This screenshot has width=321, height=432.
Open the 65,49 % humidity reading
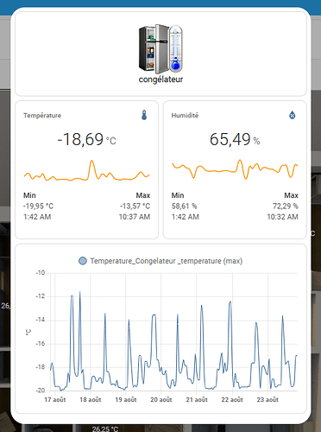pyautogui.click(x=235, y=140)
